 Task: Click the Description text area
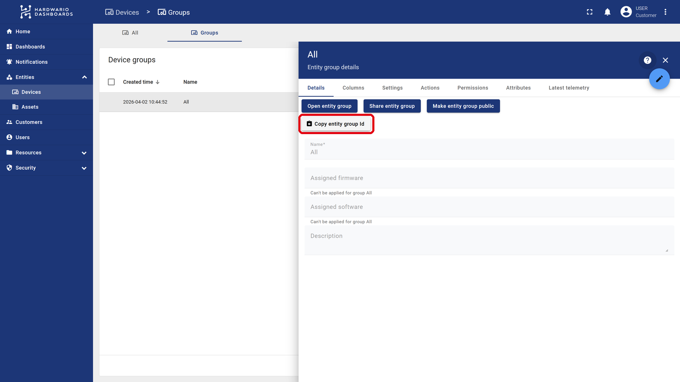(x=489, y=240)
